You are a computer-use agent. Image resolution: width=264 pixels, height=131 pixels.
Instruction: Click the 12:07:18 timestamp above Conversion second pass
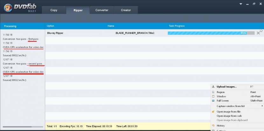(8, 59)
